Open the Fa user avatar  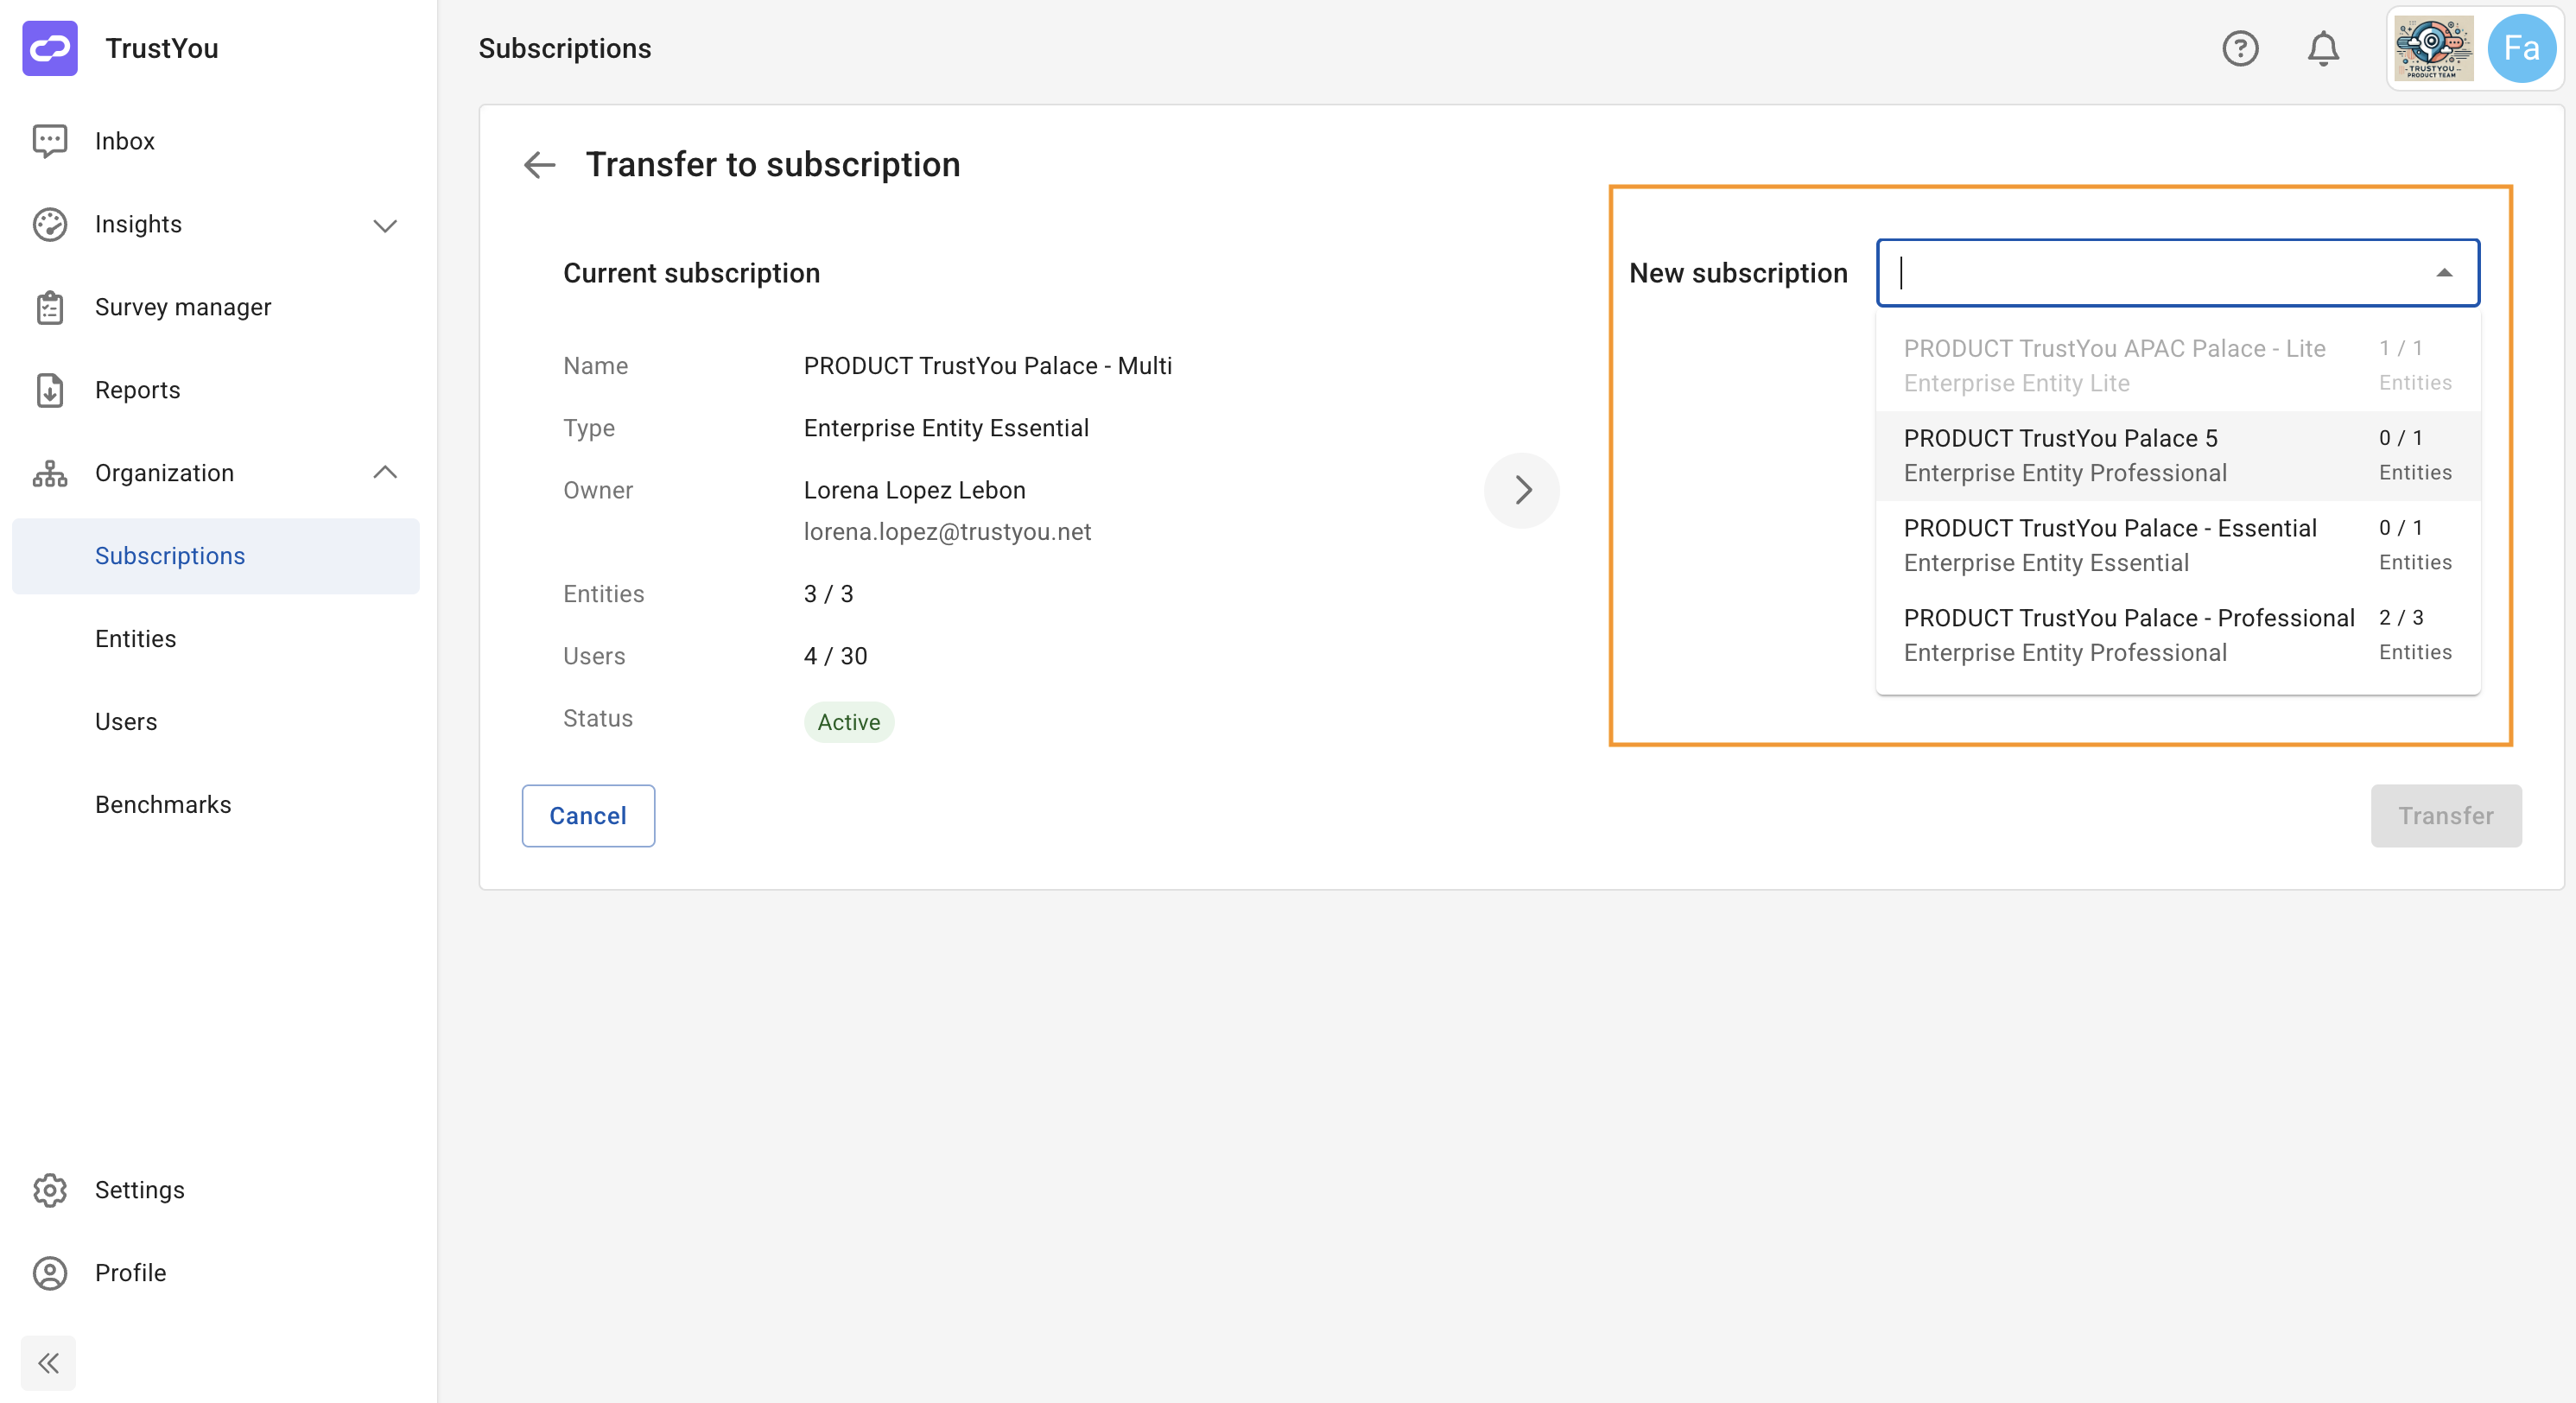pyautogui.click(x=2521, y=48)
